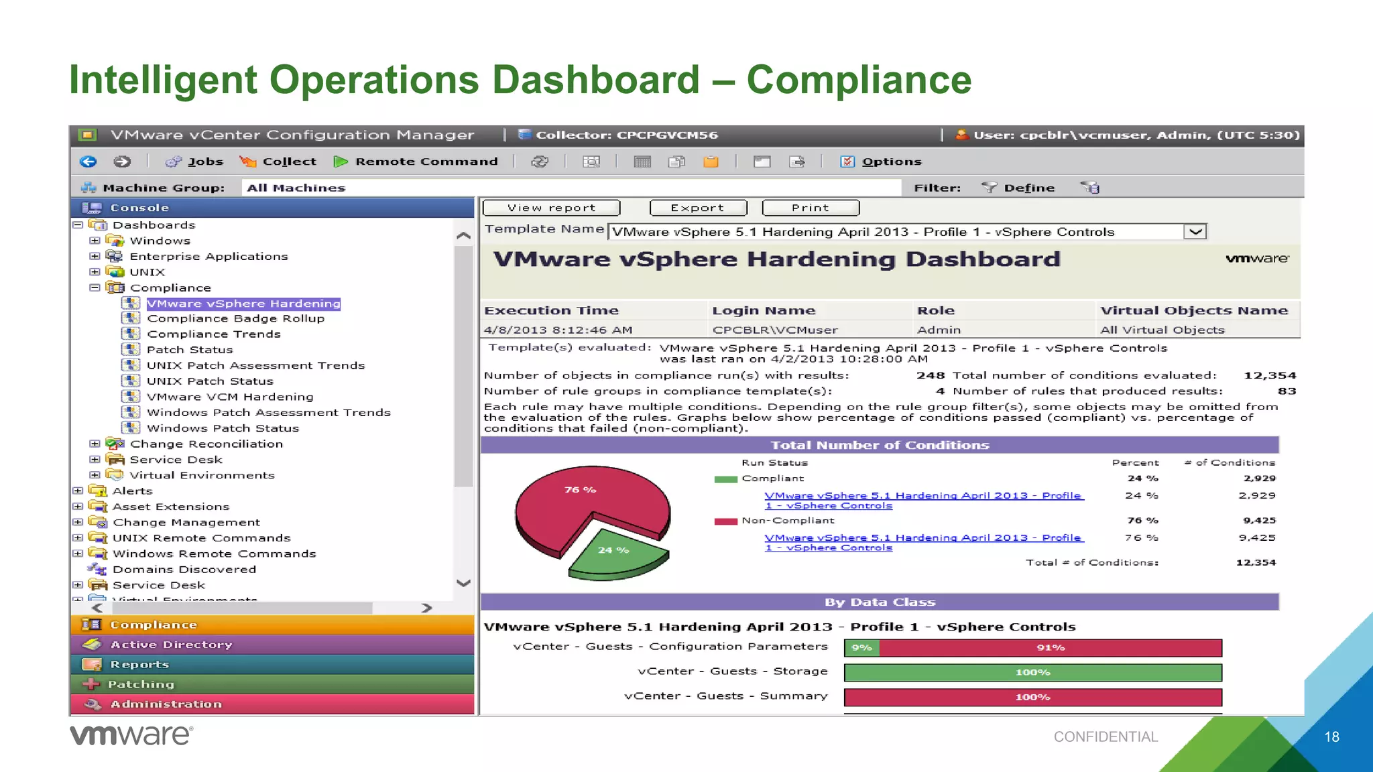
Task: Open Non-Compliant vSphere 5.1 Hardening link
Action: (924, 543)
